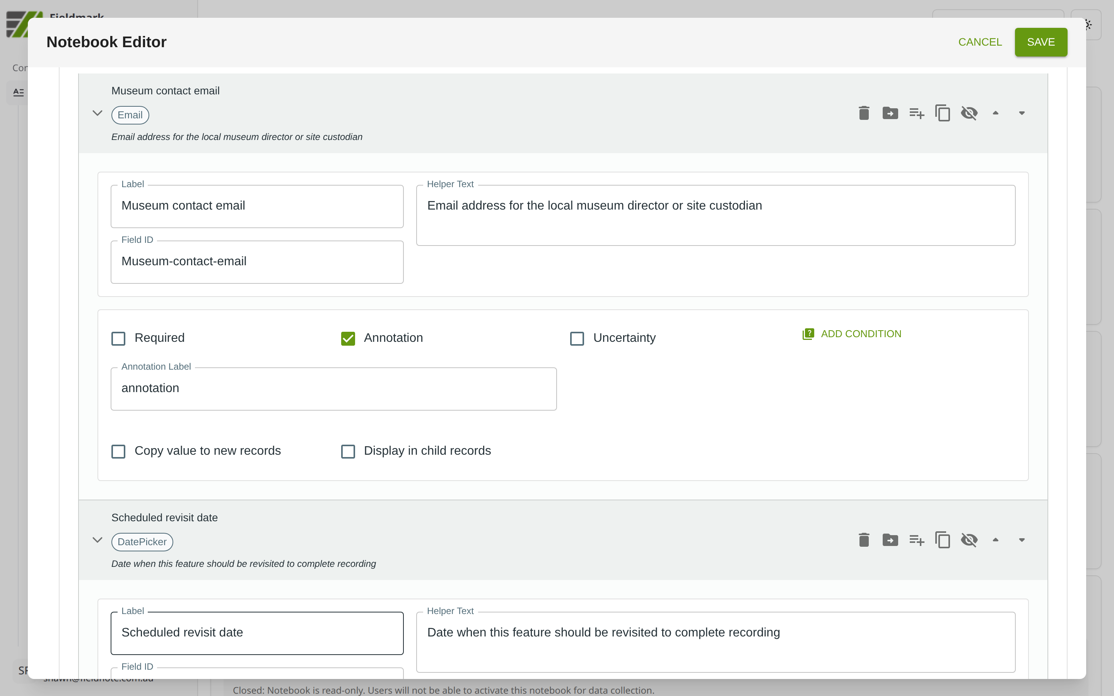This screenshot has height=696, width=1114.
Task: Collapse the Museum contact email field
Action: click(97, 113)
